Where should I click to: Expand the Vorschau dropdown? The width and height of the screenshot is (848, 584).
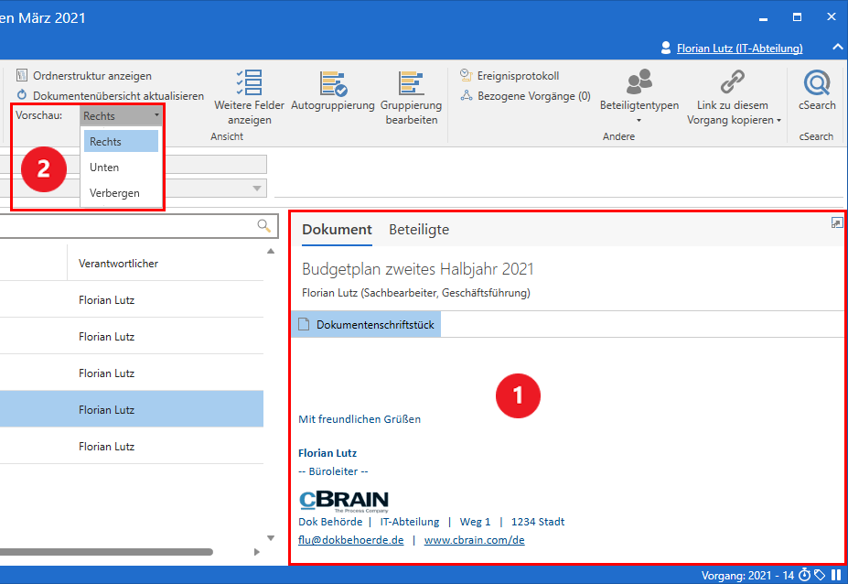click(122, 116)
